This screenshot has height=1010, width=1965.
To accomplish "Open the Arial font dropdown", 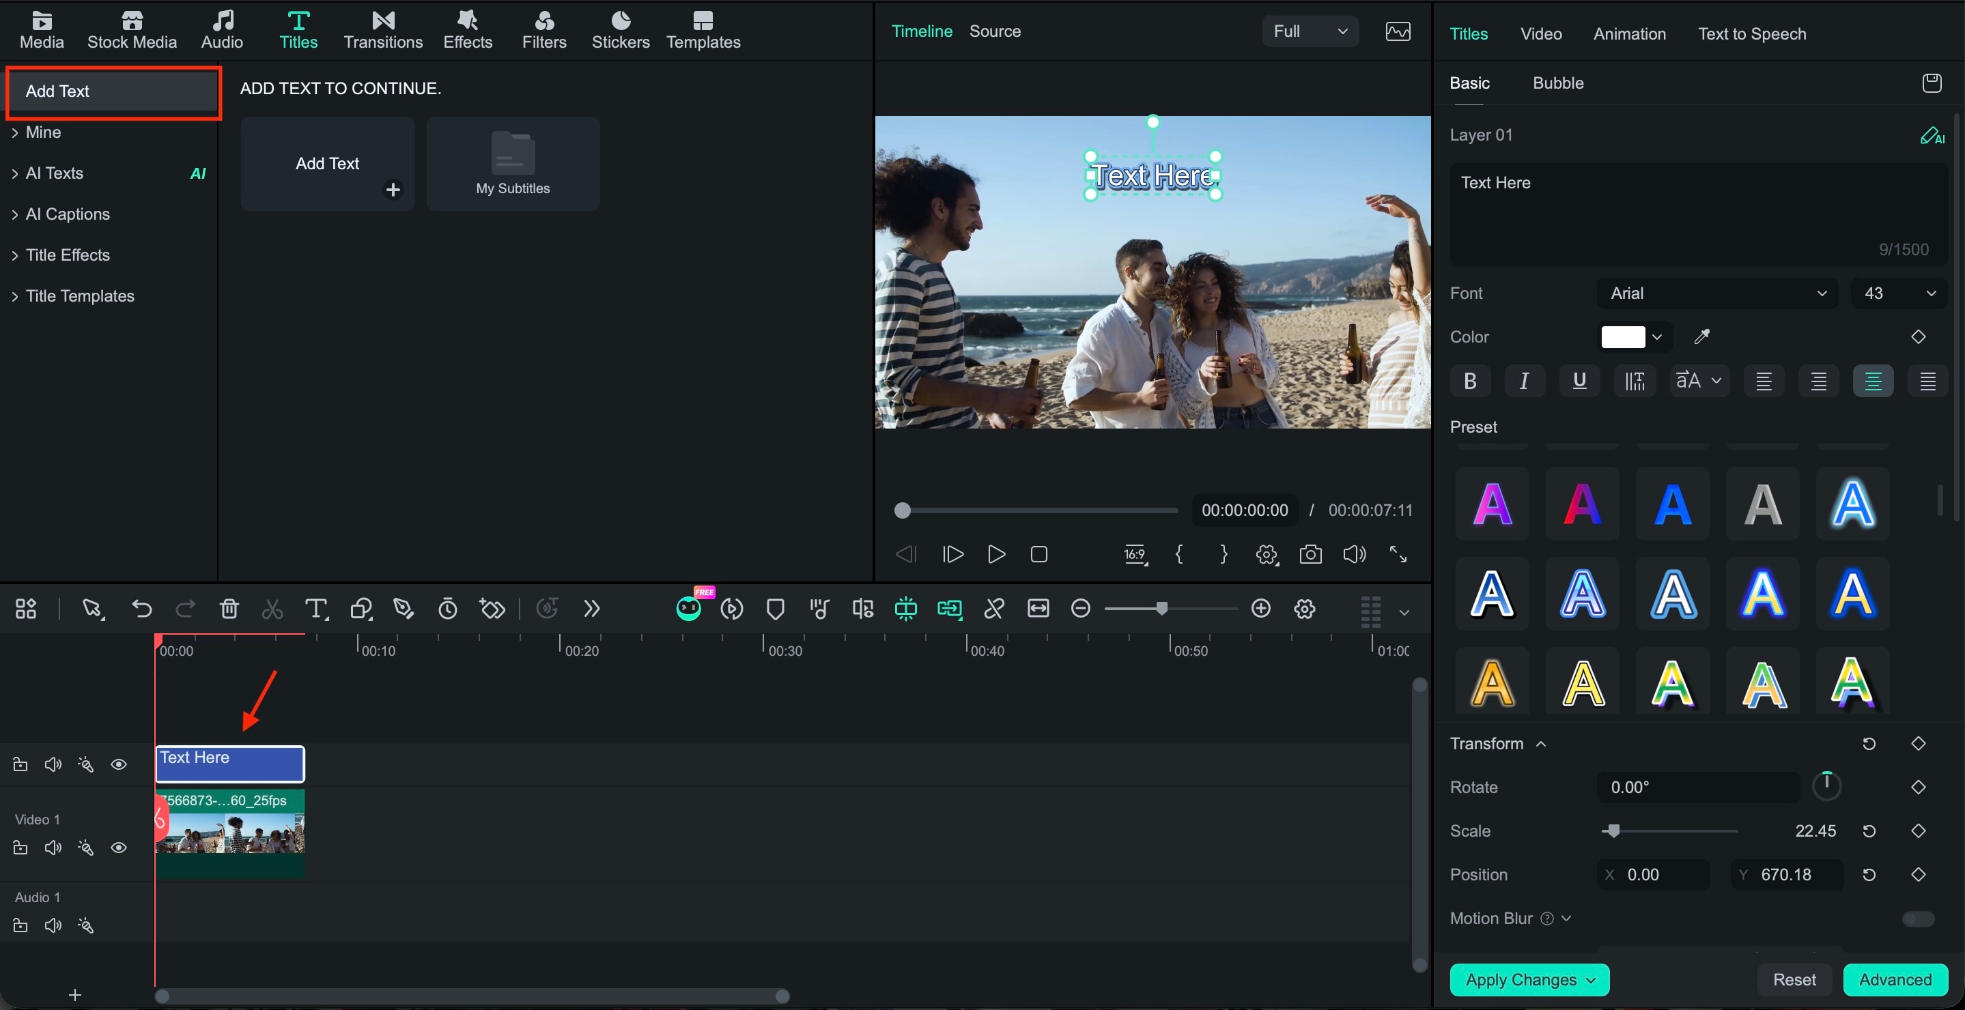I will tap(1717, 293).
